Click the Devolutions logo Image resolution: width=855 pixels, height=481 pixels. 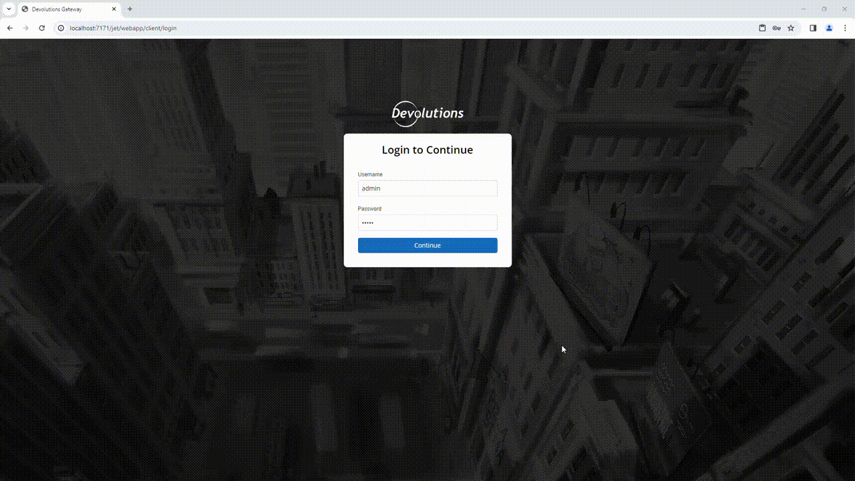click(427, 114)
